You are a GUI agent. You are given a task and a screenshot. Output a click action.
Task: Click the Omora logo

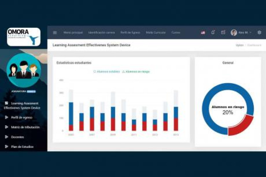click(24, 37)
